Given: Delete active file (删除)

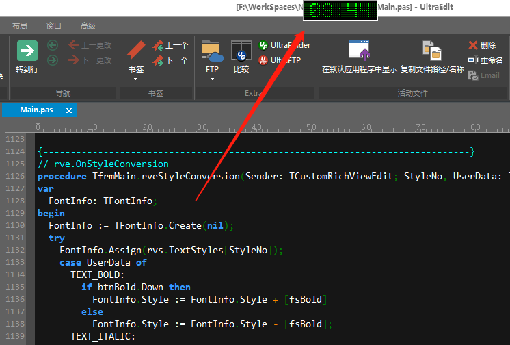Looking at the screenshot, I should click(482, 45).
